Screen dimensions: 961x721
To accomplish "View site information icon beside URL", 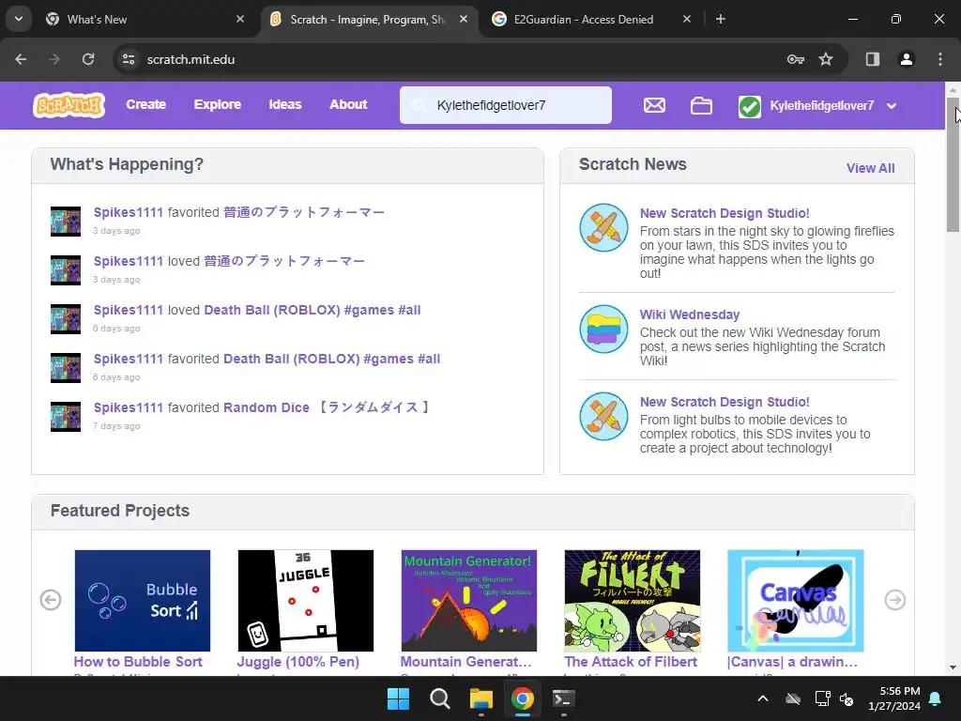I will click(128, 59).
